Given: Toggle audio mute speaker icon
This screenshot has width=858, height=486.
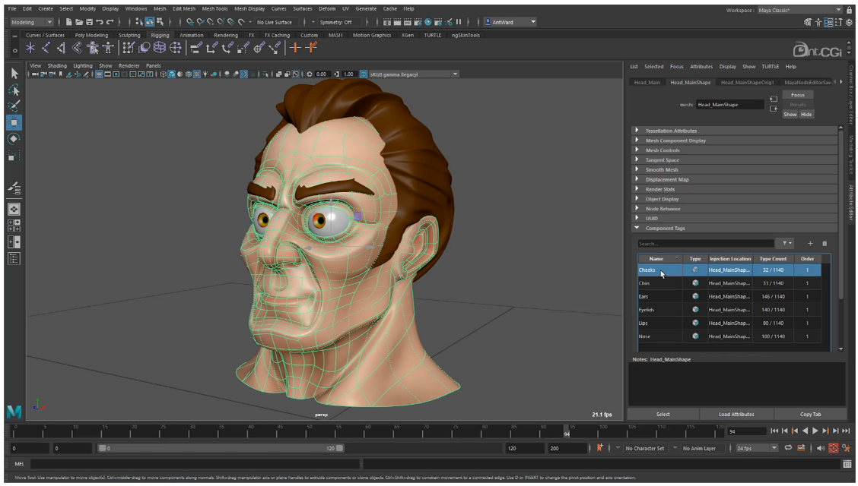Looking at the screenshot, I should click(x=821, y=448).
